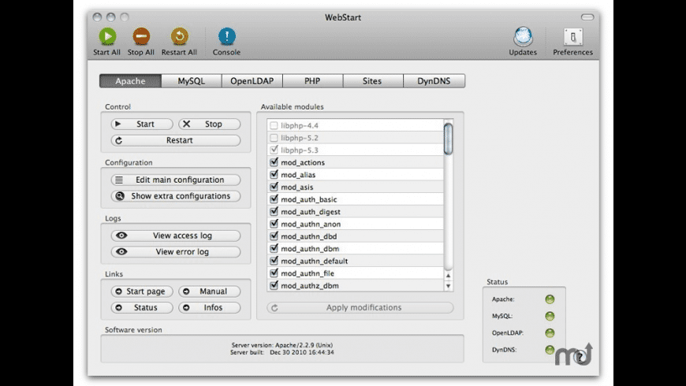Uncheck the mod_authn_anon module
Image resolution: width=686 pixels, height=386 pixels.
click(274, 224)
